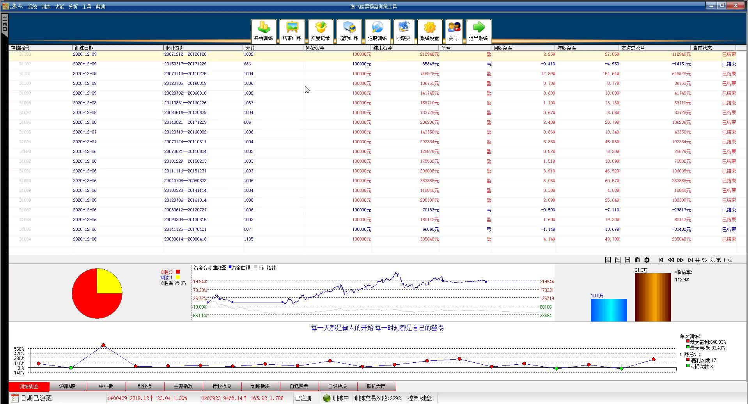
Task: Click the export-record arrow icon above the chart
Action: pyautogui.click(x=627, y=260)
